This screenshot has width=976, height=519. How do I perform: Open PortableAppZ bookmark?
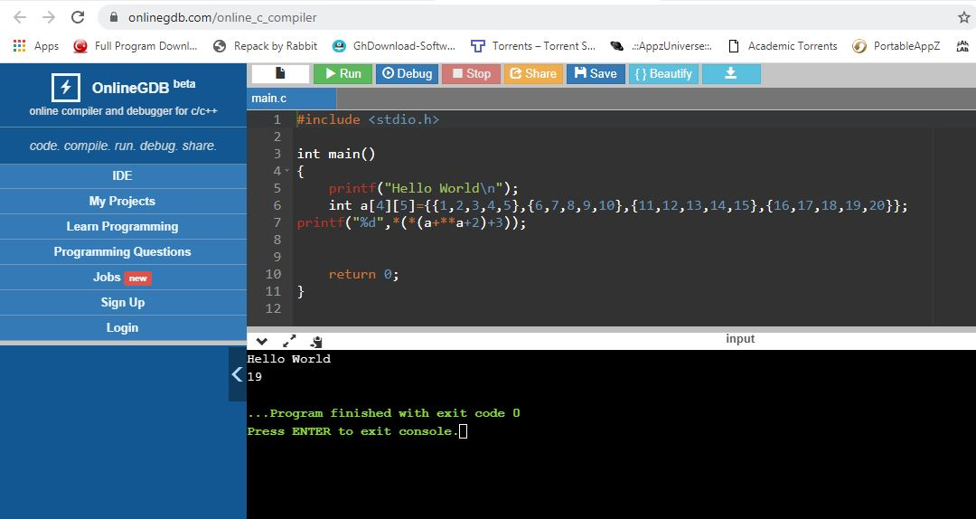(x=896, y=45)
